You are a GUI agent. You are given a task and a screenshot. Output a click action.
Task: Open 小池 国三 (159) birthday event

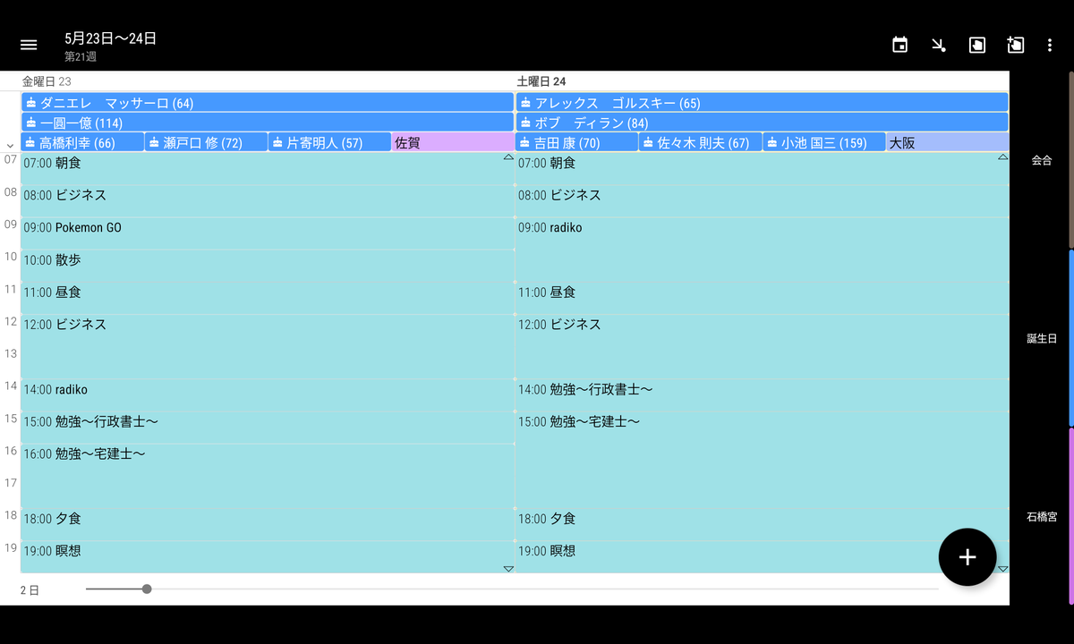pos(824,142)
